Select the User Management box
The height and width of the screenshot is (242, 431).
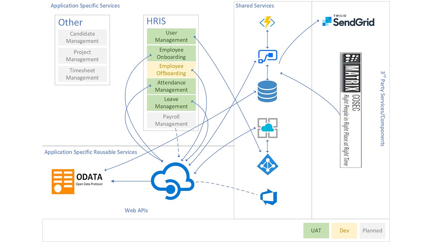click(x=171, y=36)
